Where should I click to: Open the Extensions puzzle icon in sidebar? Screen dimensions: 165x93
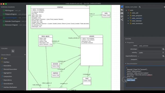pyautogui.click(x=122, y=7)
